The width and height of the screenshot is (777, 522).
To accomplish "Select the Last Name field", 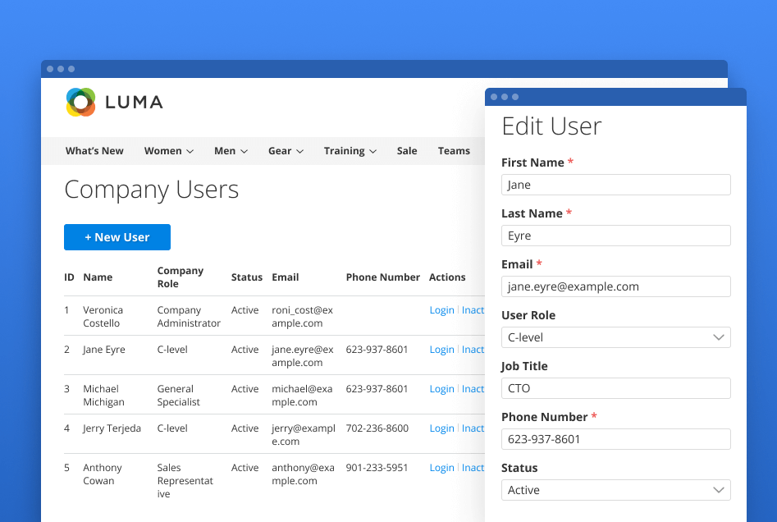I will (x=615, y=236).
